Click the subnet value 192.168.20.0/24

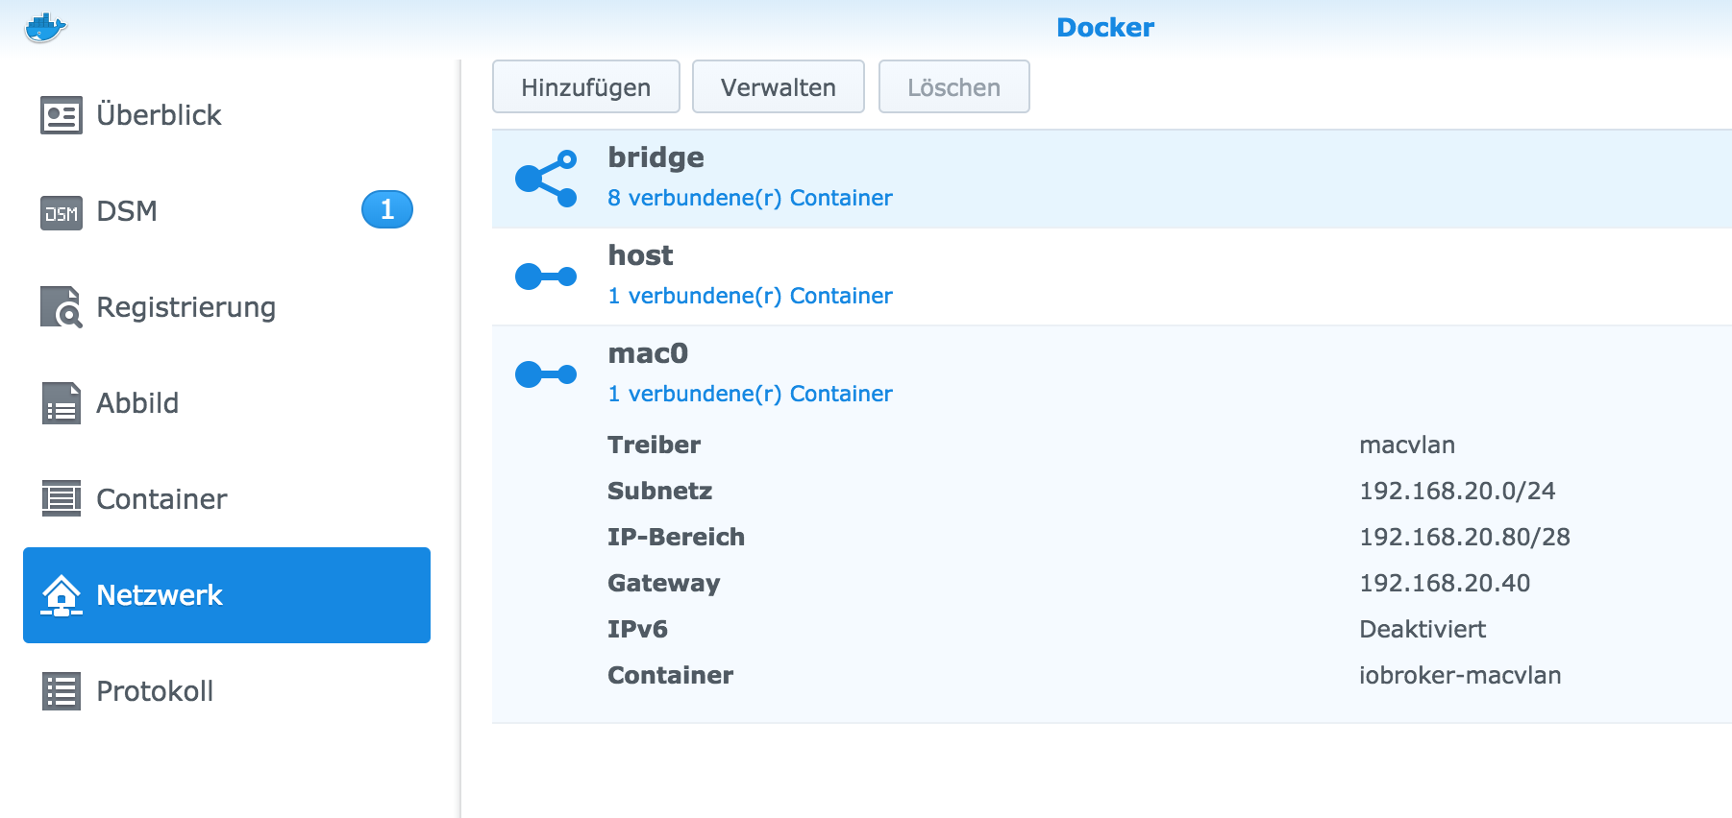tap(1457, 491)
